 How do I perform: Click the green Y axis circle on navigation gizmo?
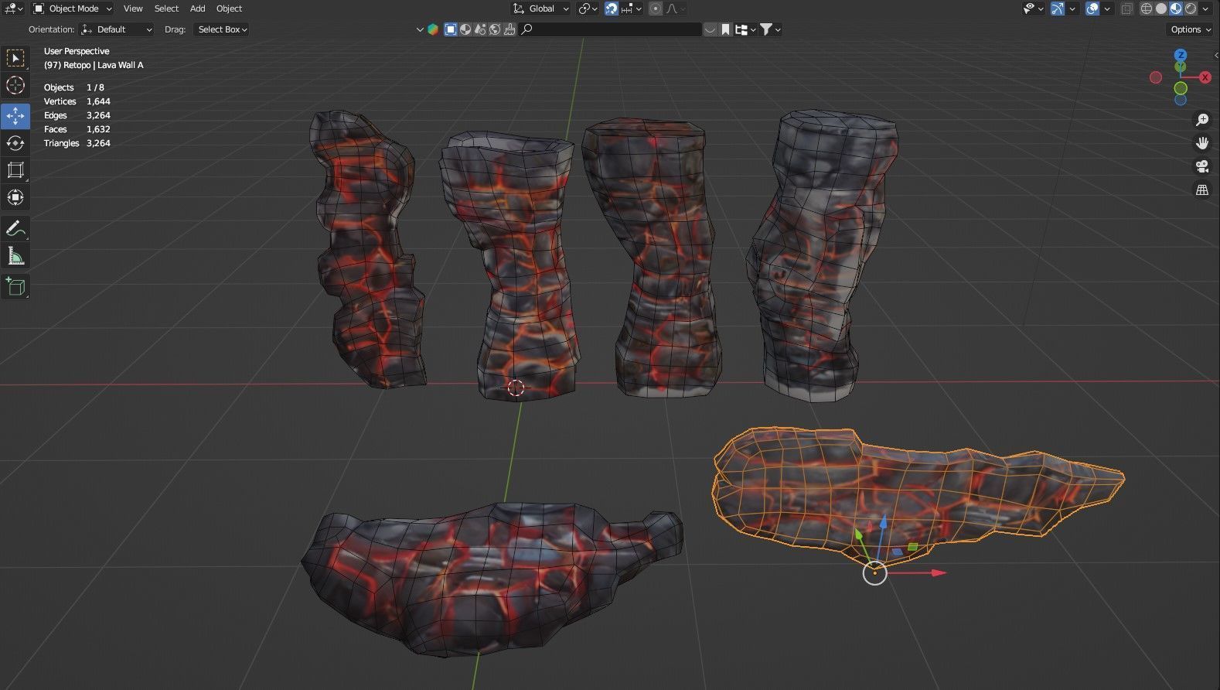(1181, 88)
